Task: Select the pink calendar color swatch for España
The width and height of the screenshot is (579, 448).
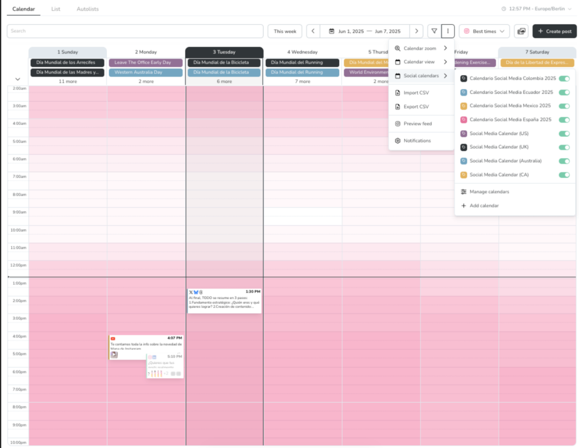Action: pos(464,120)
